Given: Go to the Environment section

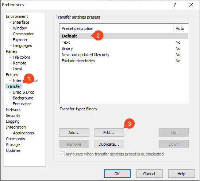Looking at the screenshot, I should point(17,16).
